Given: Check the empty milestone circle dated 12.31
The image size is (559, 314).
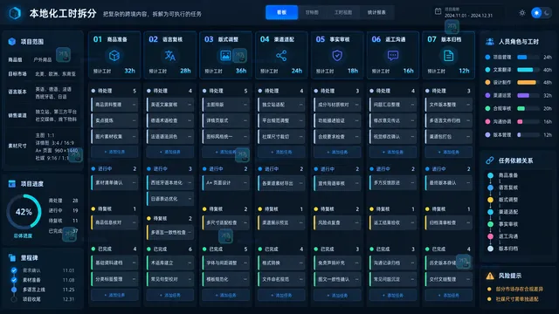Looking at the screenshot, I should tap(14, 299).
